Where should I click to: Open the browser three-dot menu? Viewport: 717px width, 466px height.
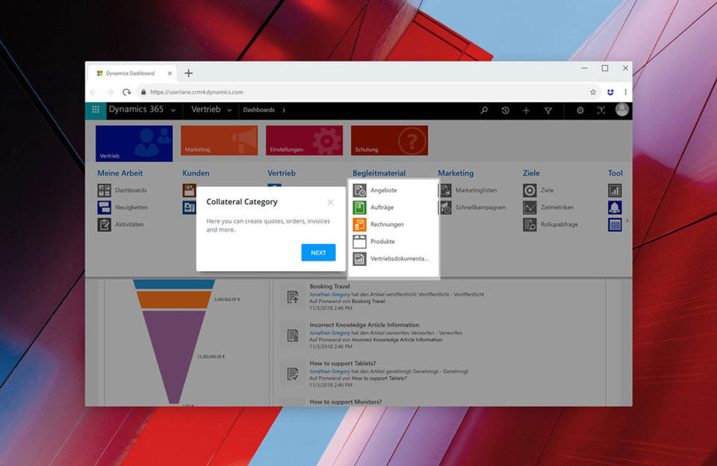point(626,92)
